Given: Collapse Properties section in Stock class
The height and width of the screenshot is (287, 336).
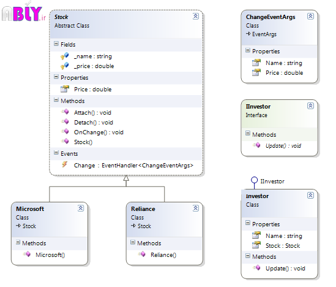Looking at the screenshot, I should click(x=56, y=77).
